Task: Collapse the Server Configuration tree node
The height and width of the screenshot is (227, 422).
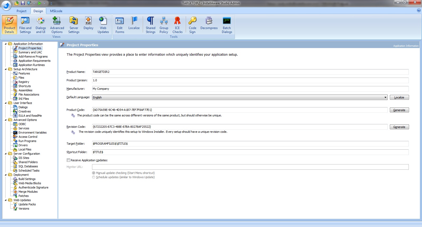Action: [x=6, y=154]
